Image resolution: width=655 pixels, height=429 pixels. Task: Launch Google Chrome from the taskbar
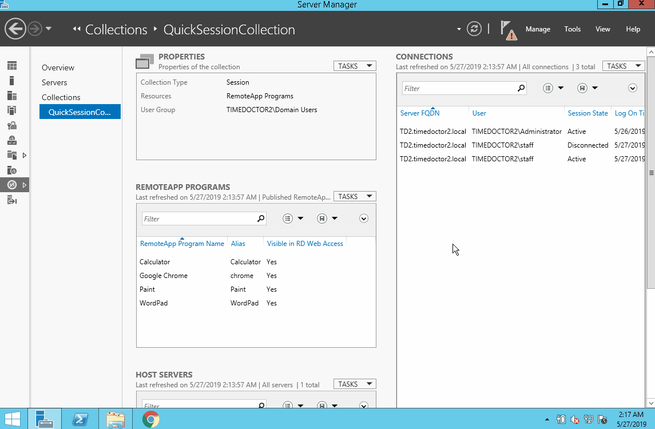(x=150, y=419)
